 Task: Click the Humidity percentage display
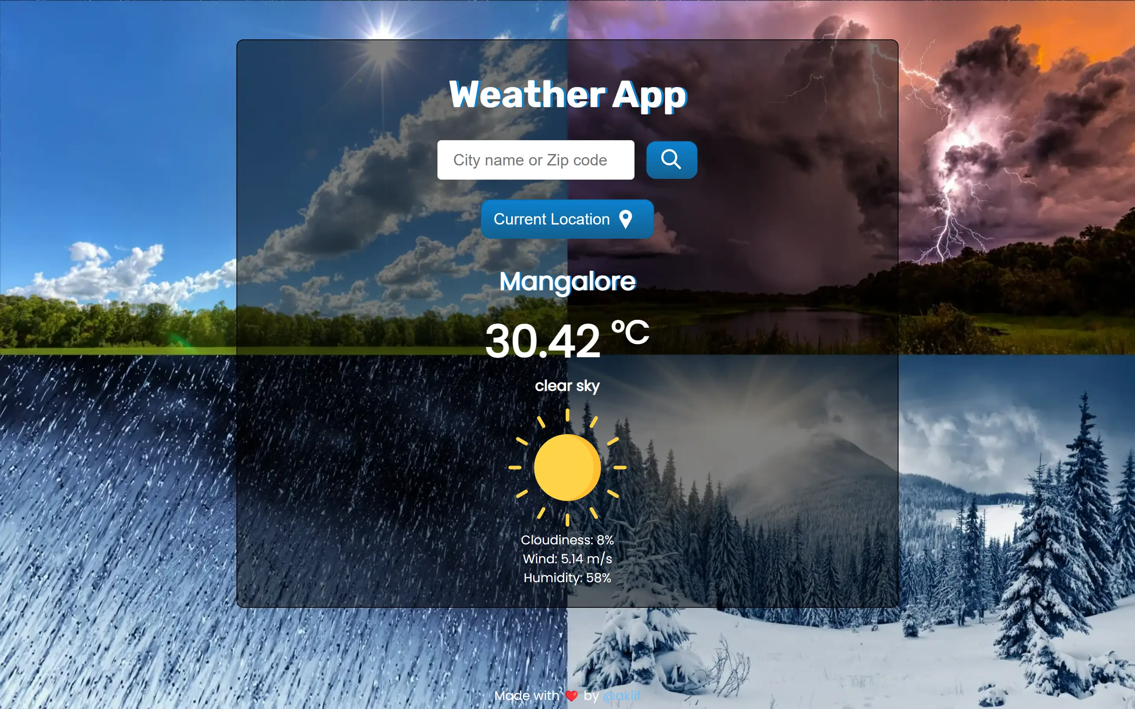click(567, 577)
